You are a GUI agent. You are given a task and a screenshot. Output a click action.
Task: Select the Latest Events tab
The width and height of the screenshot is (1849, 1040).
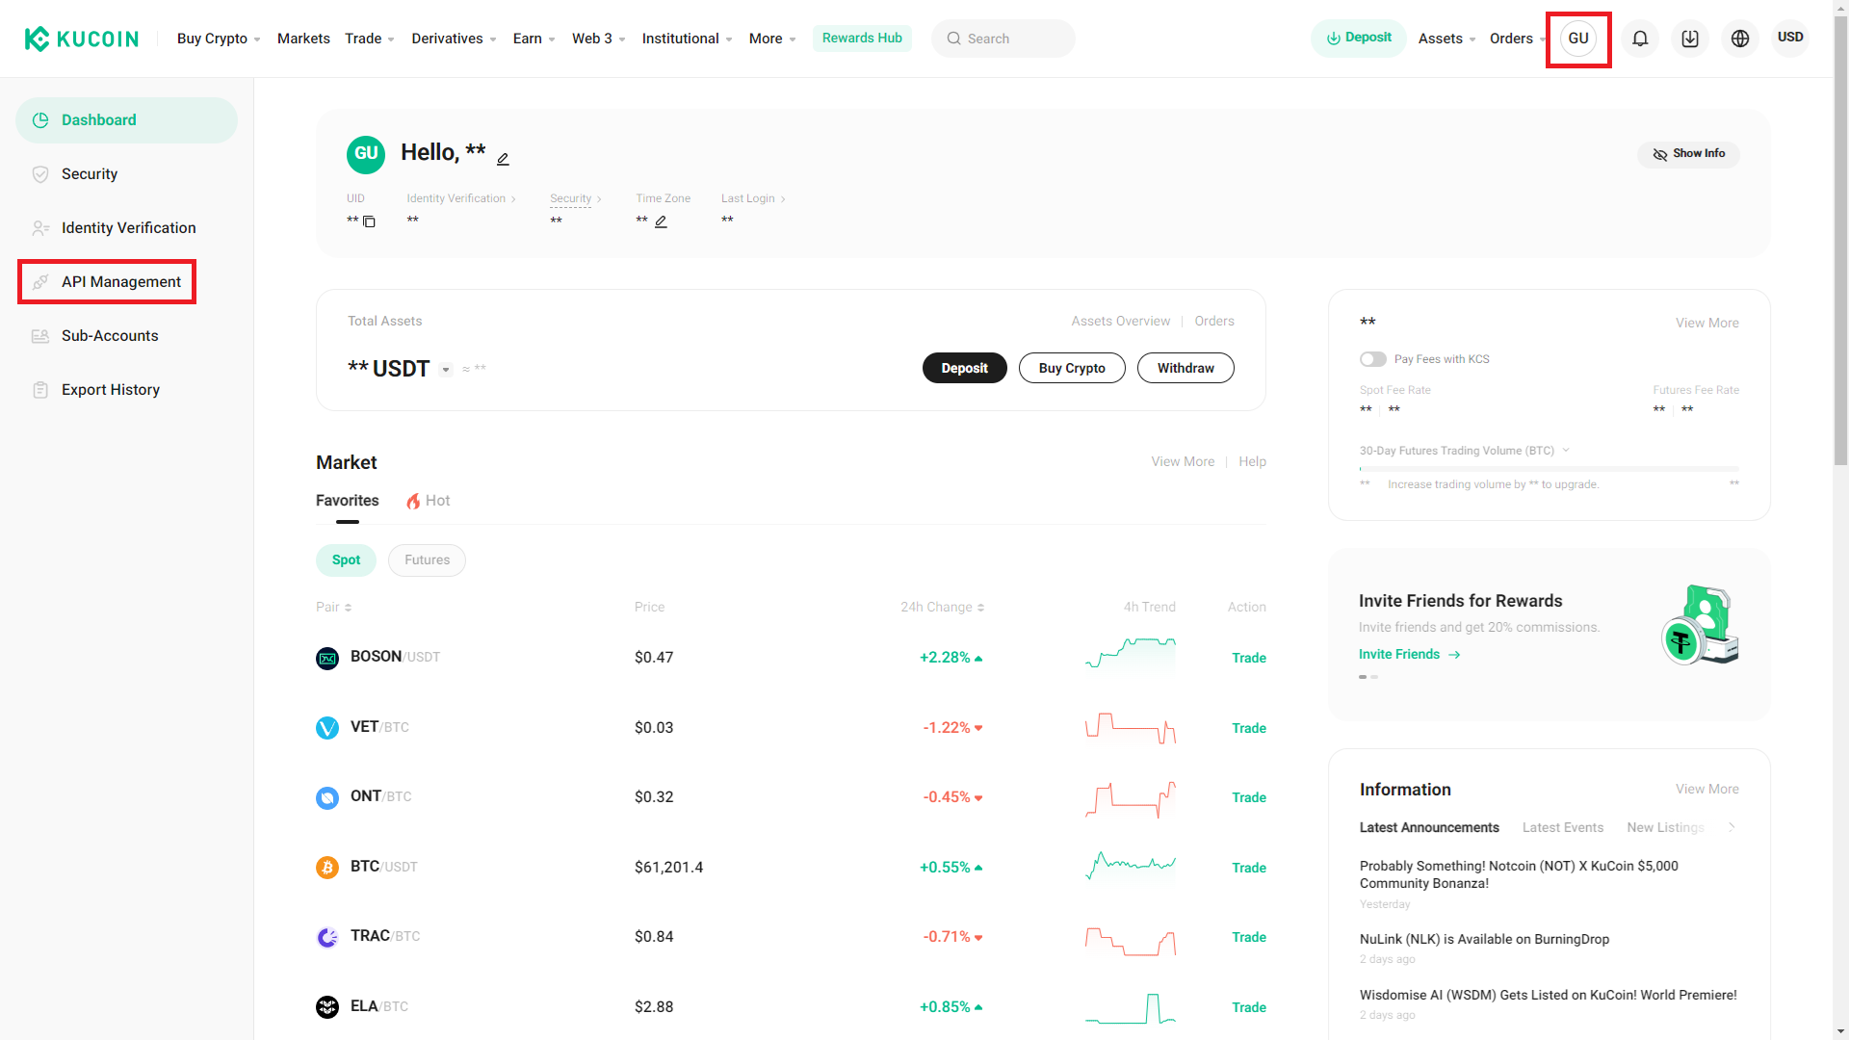point(1563,828)
